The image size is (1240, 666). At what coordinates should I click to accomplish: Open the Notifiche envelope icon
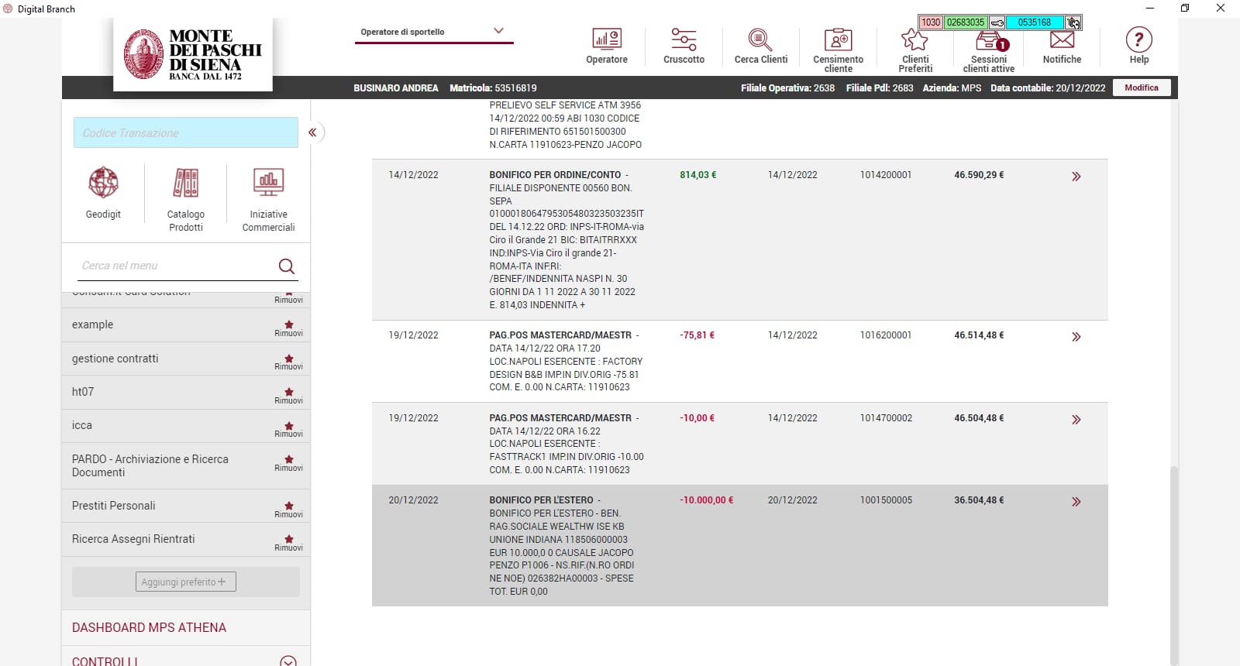coord(1062,39)
